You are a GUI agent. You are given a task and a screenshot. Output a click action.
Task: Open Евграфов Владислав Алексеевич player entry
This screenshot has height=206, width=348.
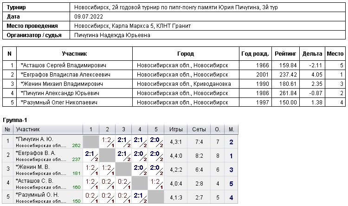click(x=65, y=74)
